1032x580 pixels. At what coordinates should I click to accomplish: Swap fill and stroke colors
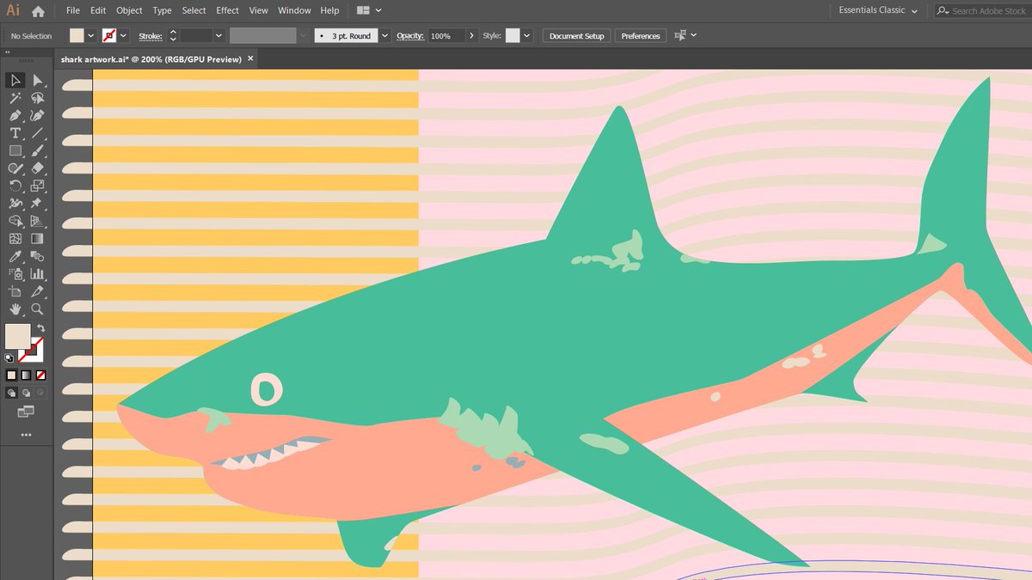coord(40,328)
